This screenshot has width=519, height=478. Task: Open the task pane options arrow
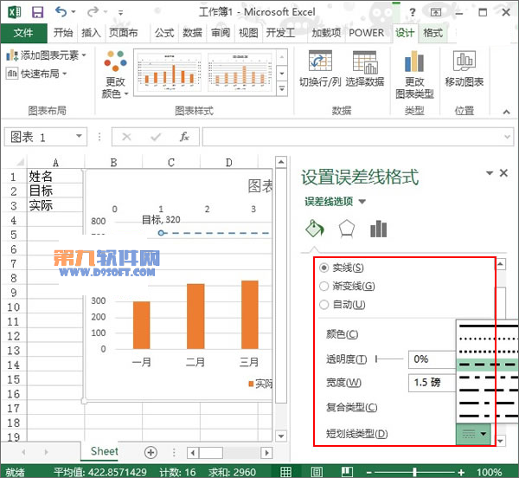tap(490, 173)
